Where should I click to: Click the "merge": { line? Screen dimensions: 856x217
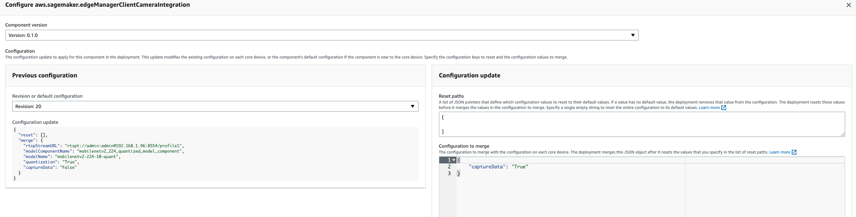click(31, 140)
